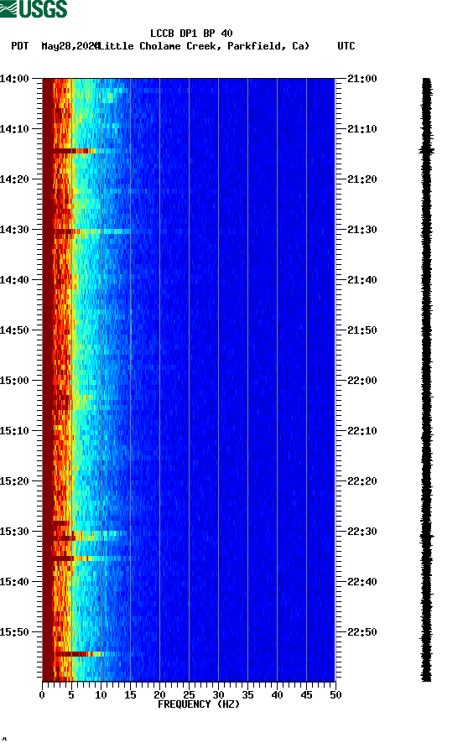The width and height of the screenshot is (463, 748).
Task: Click the 14:30 PDT time label
Action: (14, 230)
